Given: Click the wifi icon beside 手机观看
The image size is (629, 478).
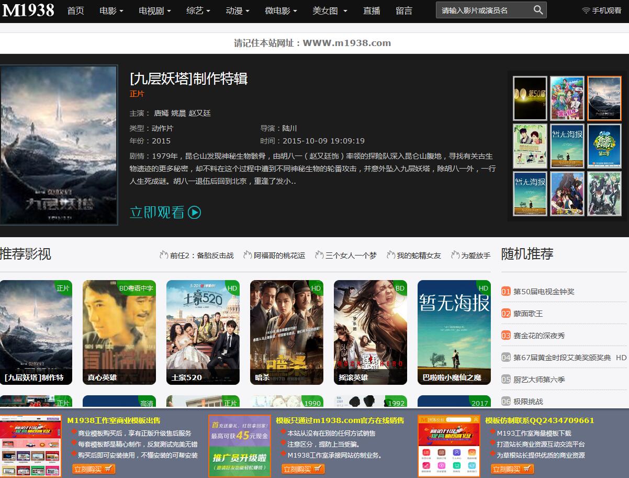Looking at the screenshot, I should [586, 10].
